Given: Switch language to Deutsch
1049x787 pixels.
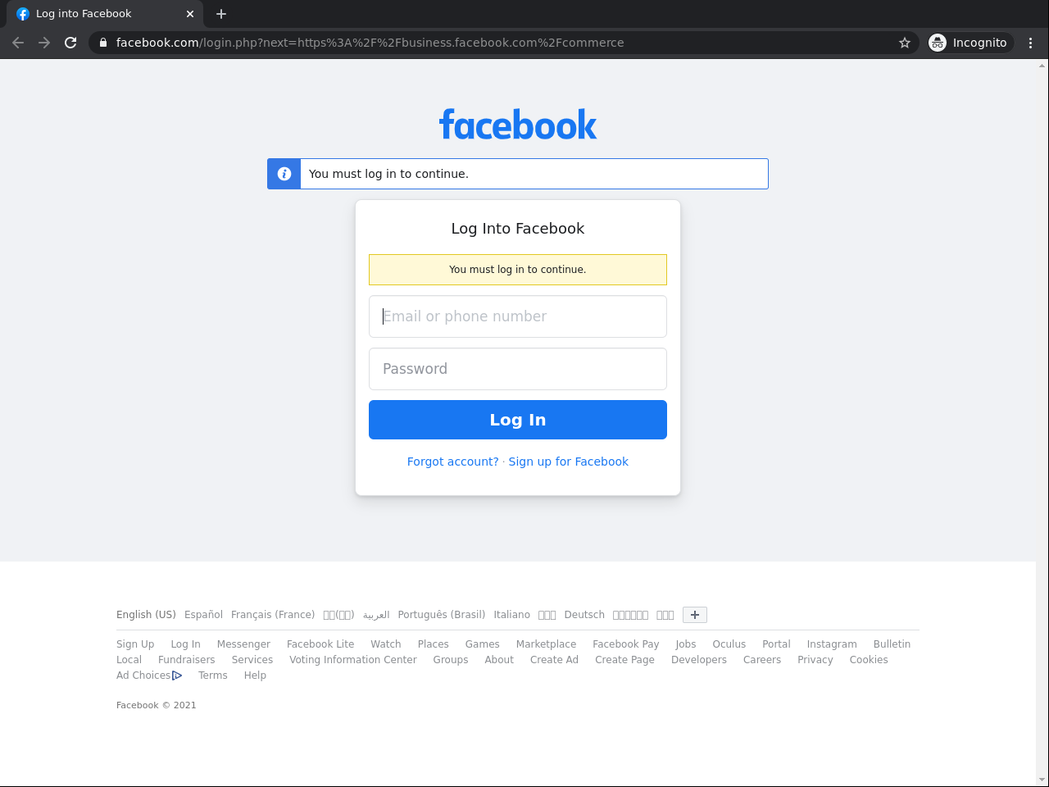Looking at the screenshot, I should 584,615.
